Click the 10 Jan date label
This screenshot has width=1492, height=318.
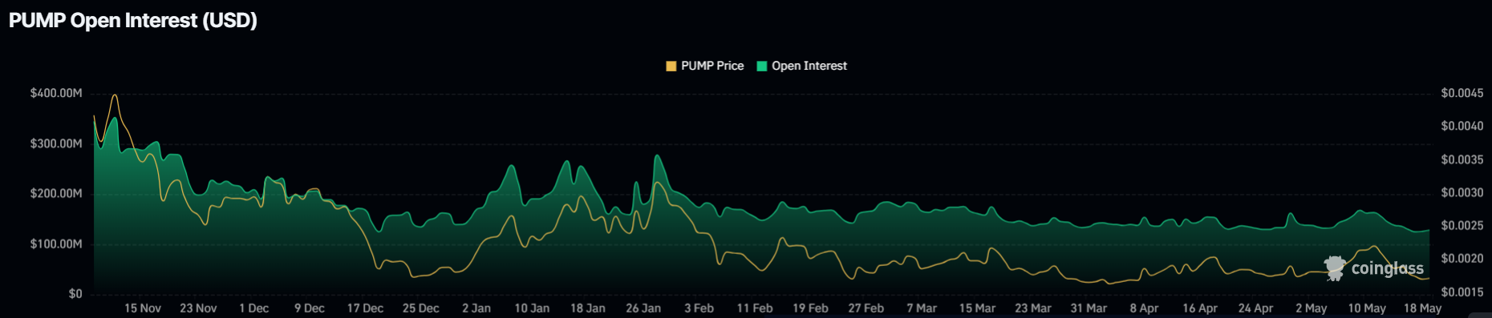tap(532, 308)
